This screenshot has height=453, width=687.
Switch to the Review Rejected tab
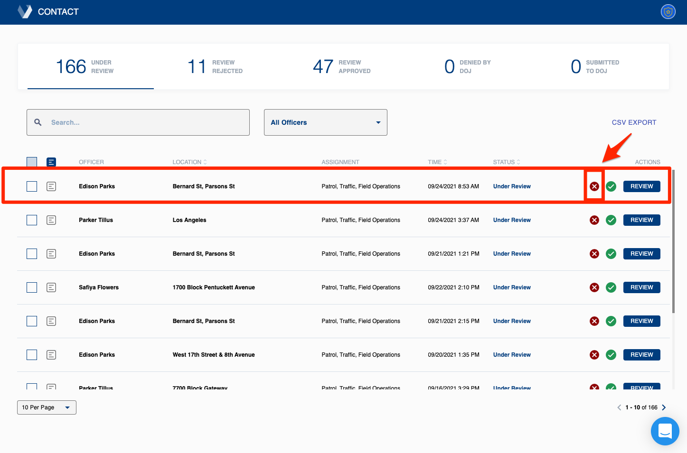pyautogui.click(x=215, y=66)
